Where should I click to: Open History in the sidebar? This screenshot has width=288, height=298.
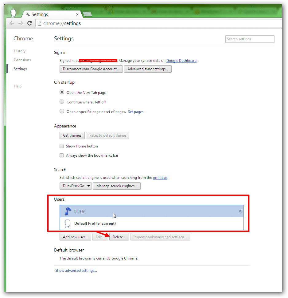[20, 51]
